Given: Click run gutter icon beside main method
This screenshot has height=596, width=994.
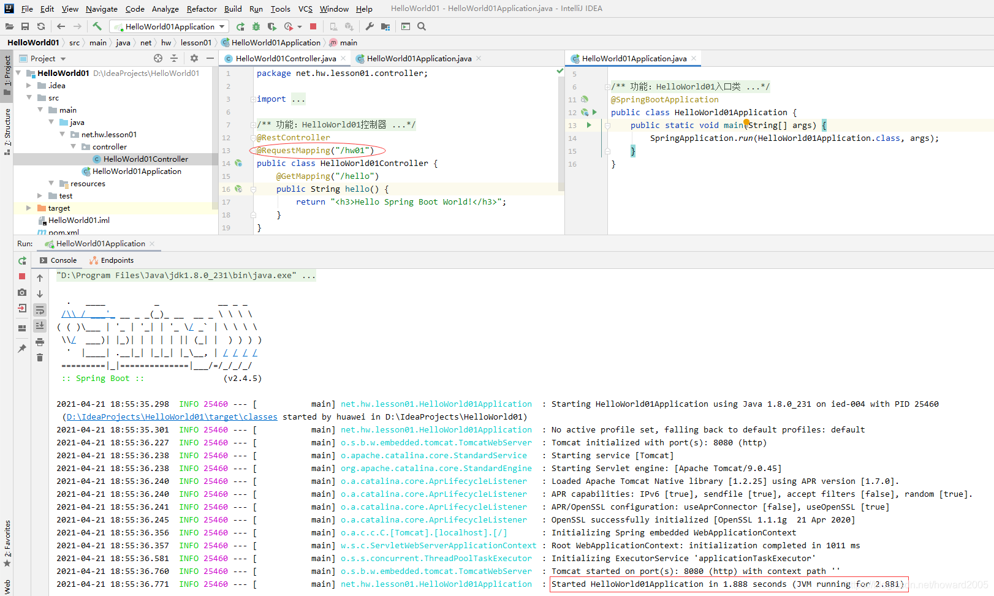Looking at the screenshot, I should tap(589, 125).
